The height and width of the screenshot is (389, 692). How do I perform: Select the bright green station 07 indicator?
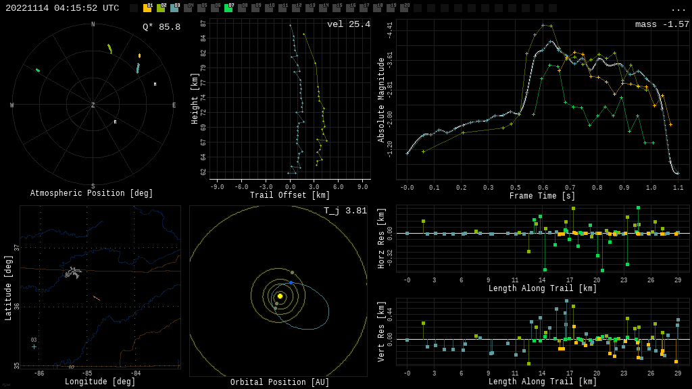tap(228, 8)
